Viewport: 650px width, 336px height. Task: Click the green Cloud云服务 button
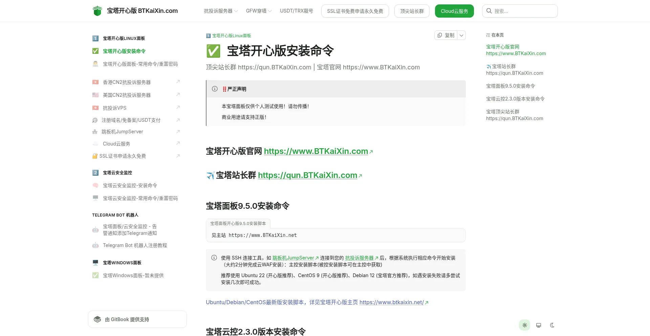(454, 11)
